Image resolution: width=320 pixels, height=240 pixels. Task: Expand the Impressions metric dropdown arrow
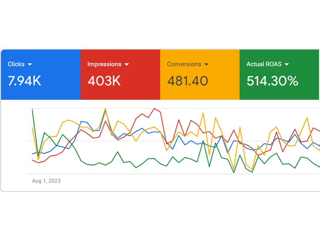pyautogui.click(x=127, y=64)
